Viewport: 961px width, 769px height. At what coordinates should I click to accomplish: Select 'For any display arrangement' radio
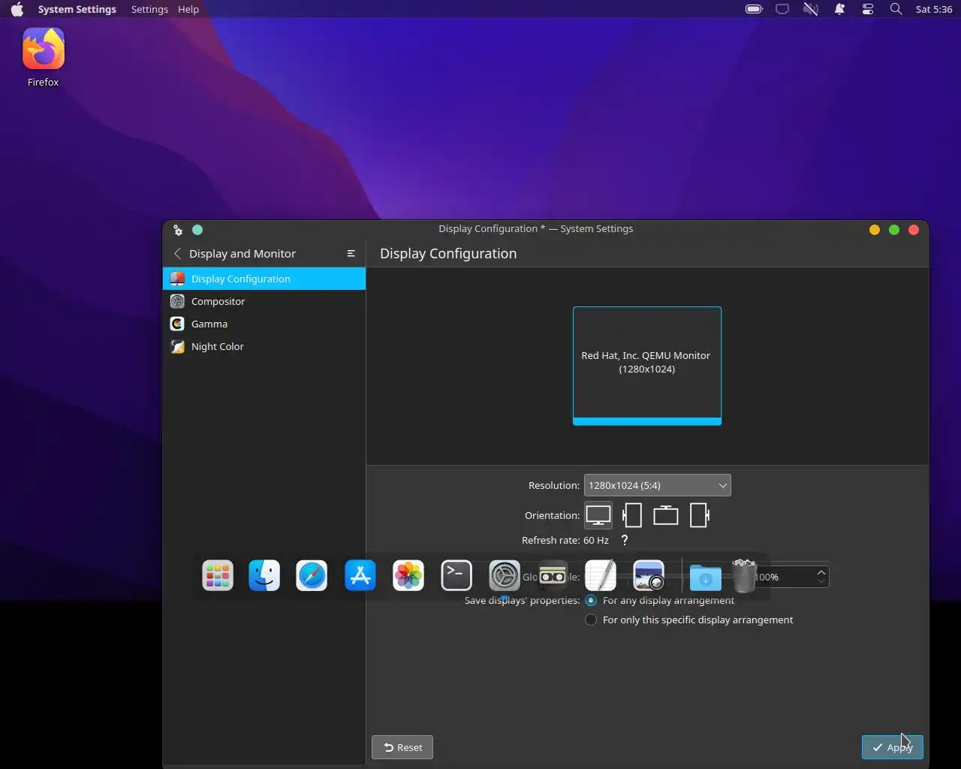[591, 600]
